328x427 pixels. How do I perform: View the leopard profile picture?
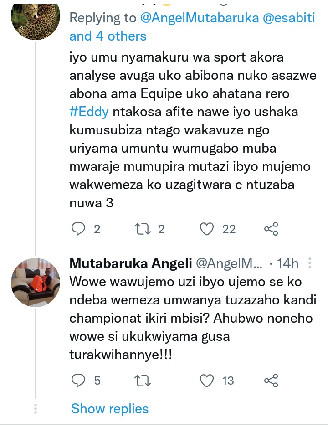coord(35,19)
